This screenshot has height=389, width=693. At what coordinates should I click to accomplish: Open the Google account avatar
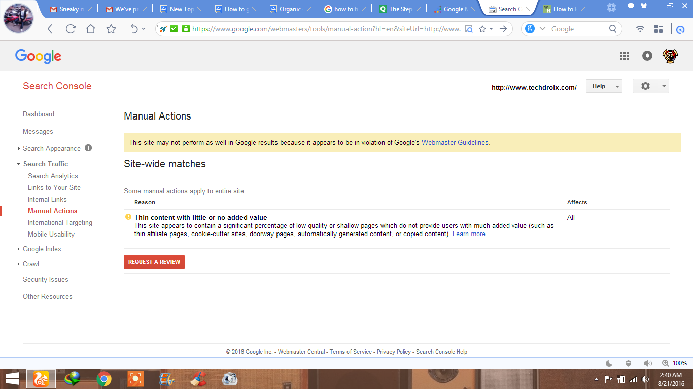click(x=670, y=56)
